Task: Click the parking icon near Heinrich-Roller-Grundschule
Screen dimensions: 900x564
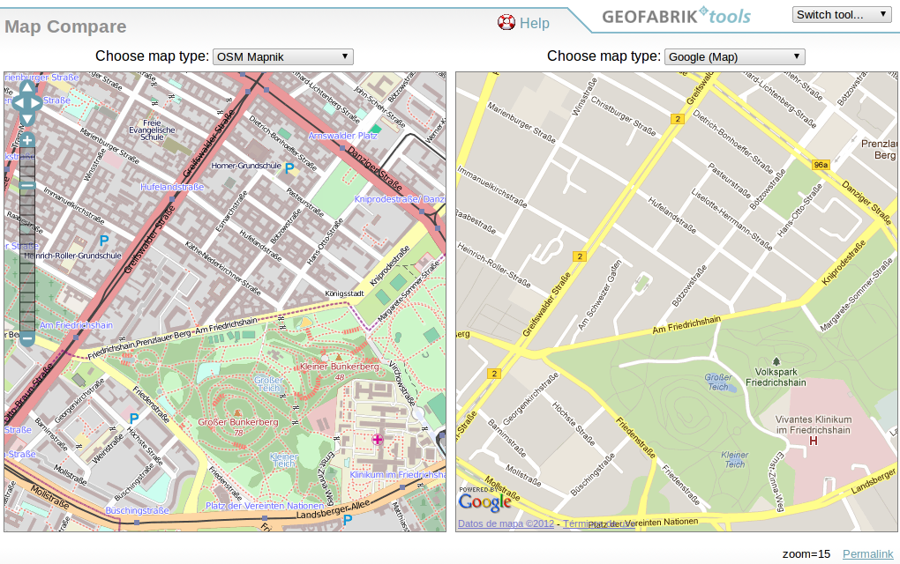Action: tap(103, 240)
